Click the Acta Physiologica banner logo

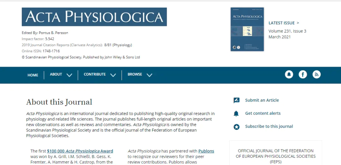pos(94,17)
